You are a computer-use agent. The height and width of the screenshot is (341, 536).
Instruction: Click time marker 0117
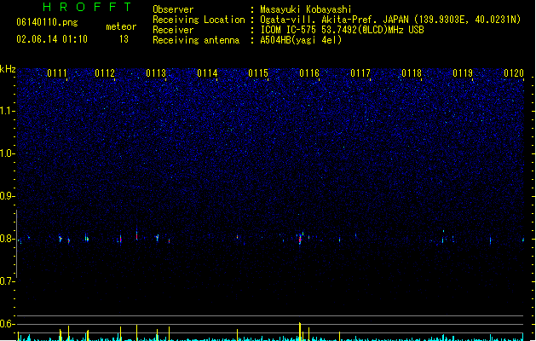coord(360,73)
